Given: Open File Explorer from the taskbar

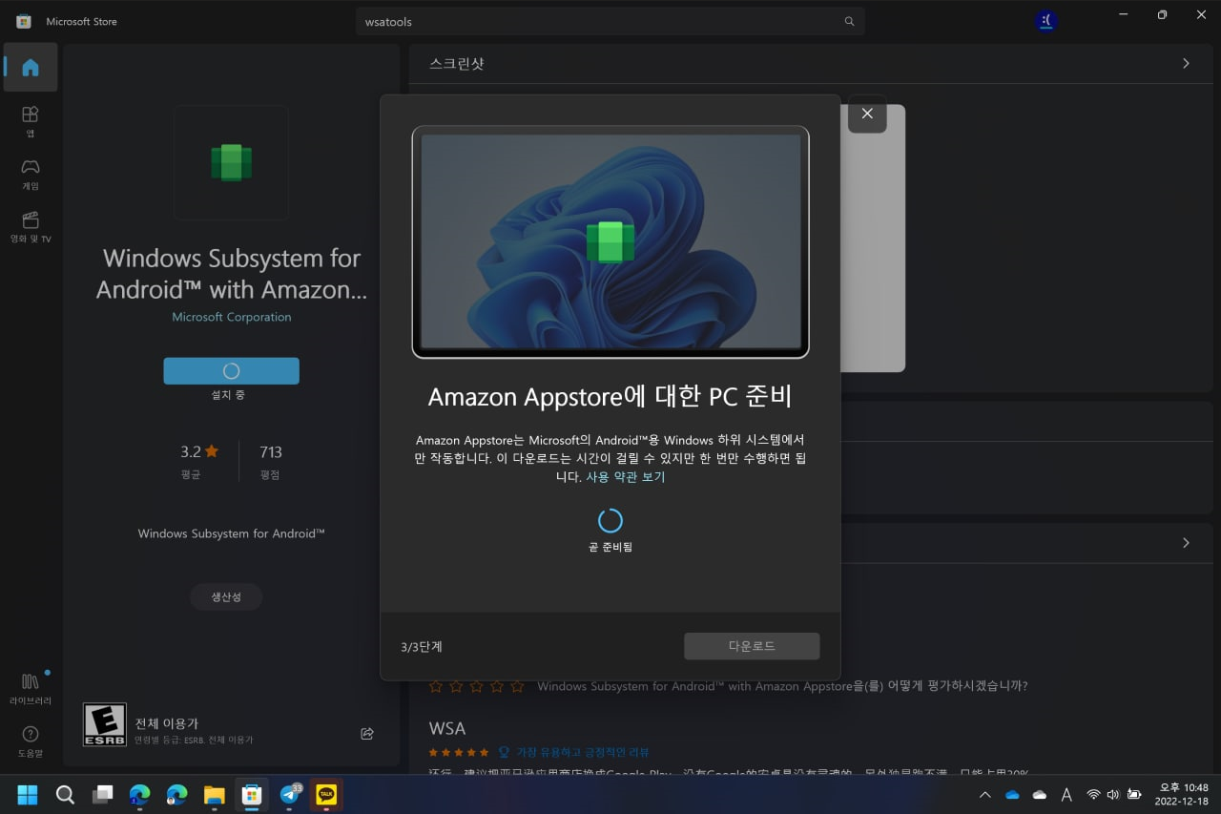Looking at the screenshot, I should (x=214, y=794).
